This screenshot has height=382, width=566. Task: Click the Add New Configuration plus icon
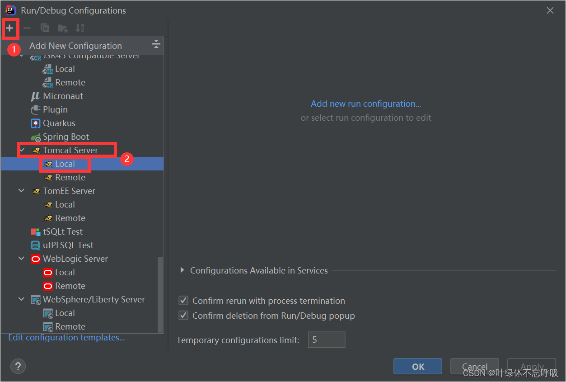point(9,28)
